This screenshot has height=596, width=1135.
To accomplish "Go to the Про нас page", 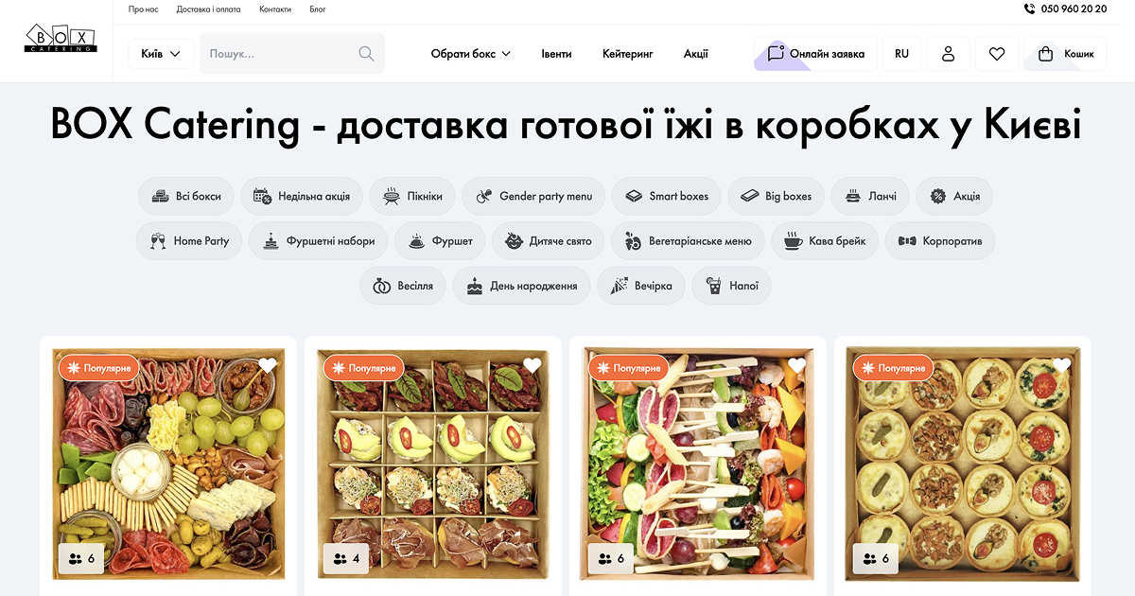I will coord(143,9).
